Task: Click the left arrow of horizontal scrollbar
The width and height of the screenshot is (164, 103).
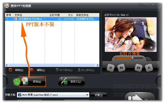Action: coord(7,65)
